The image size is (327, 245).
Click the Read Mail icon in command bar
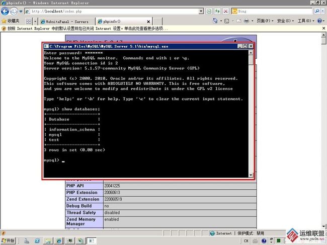[x=239, y=21]
